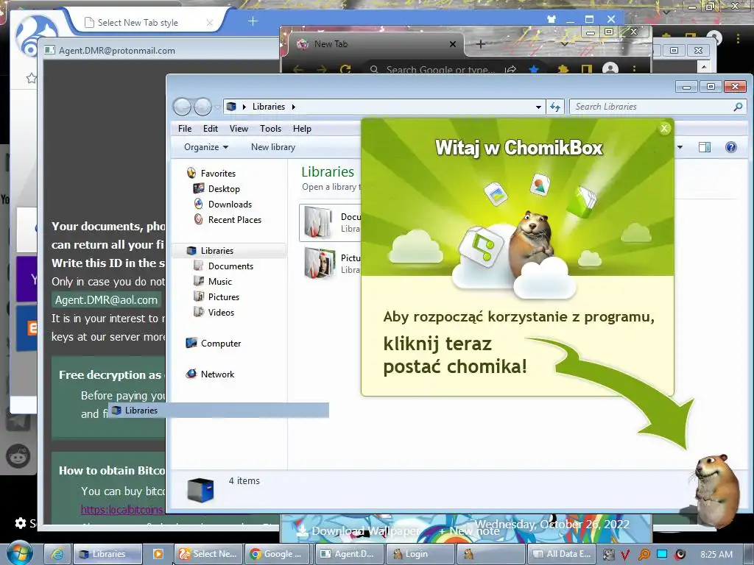The image size is (754, 565).
Task: Toggle the preview pane icon in explorer toolbar
Action: (x=705, y=147)
